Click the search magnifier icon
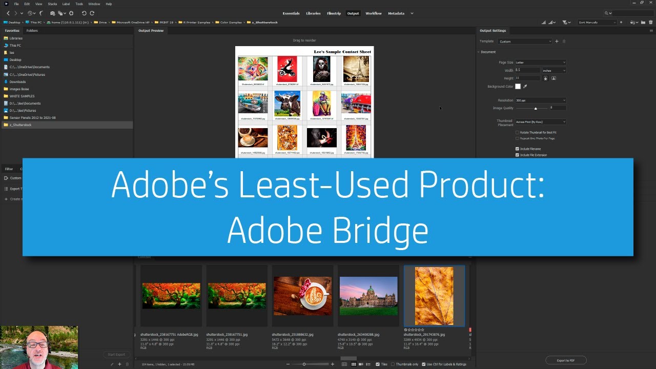The image size is (656, 369). coord(606,13)
